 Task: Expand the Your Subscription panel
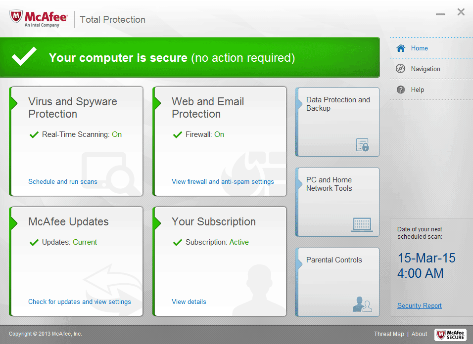pyautogui.click(x=213, y=221)
